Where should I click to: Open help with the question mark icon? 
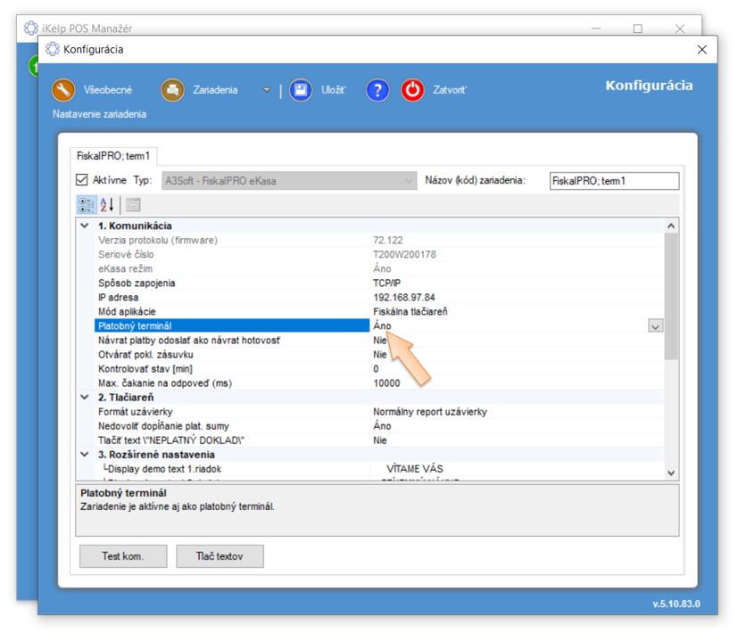(377, 90)
